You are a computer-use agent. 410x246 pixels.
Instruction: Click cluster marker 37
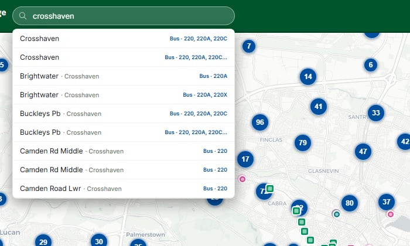pyautogui.click(x=386, y=201)
